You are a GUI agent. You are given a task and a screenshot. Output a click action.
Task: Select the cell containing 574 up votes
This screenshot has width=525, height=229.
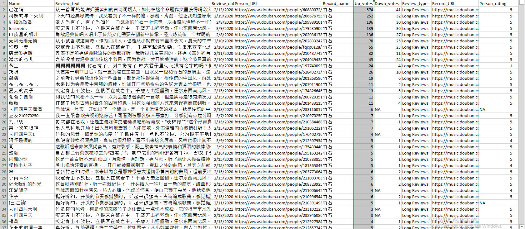coord(364,10)
